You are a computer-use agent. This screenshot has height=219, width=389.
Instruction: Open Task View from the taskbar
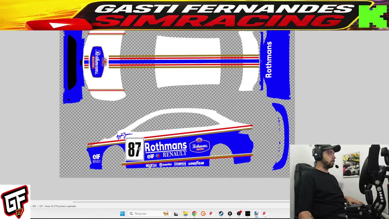[x=176, y=214]
